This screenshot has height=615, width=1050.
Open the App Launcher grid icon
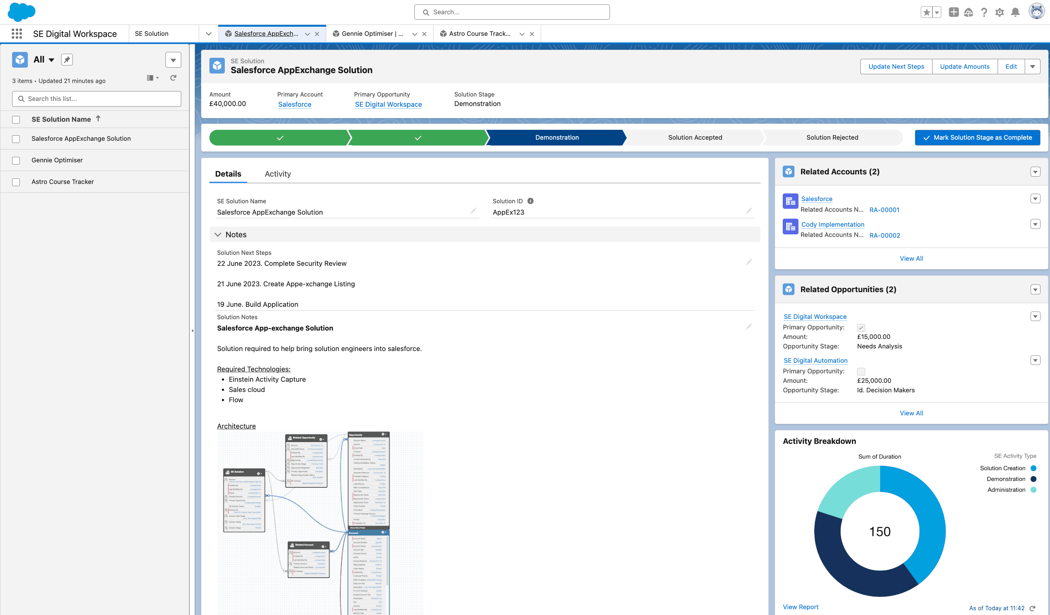point(17,34)
